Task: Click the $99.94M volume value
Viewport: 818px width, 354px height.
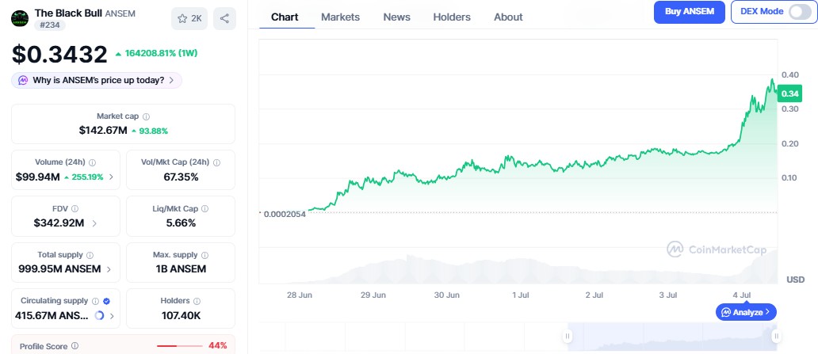Action: 37,177
